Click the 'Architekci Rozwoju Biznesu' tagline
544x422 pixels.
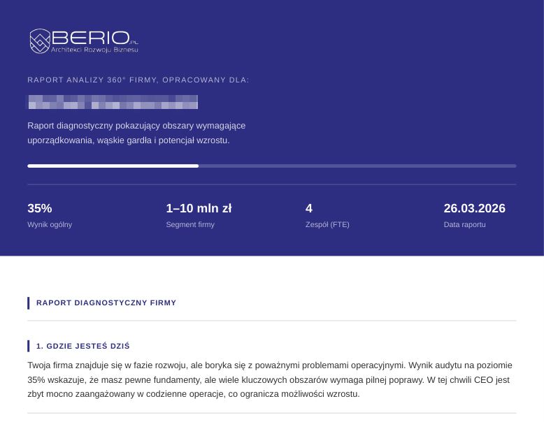point(94,51)
